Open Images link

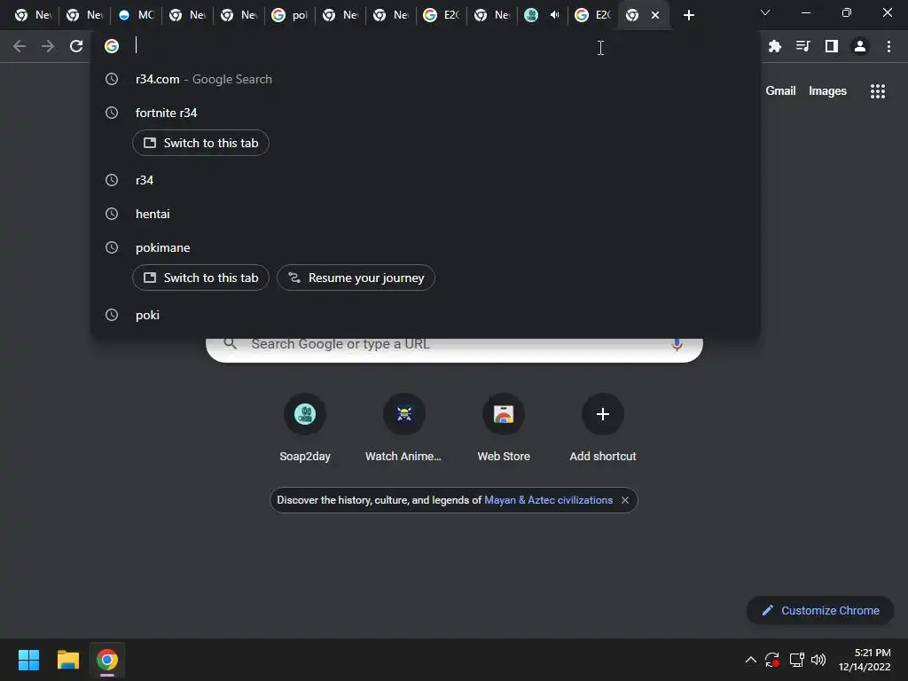[x=827, y=91]
